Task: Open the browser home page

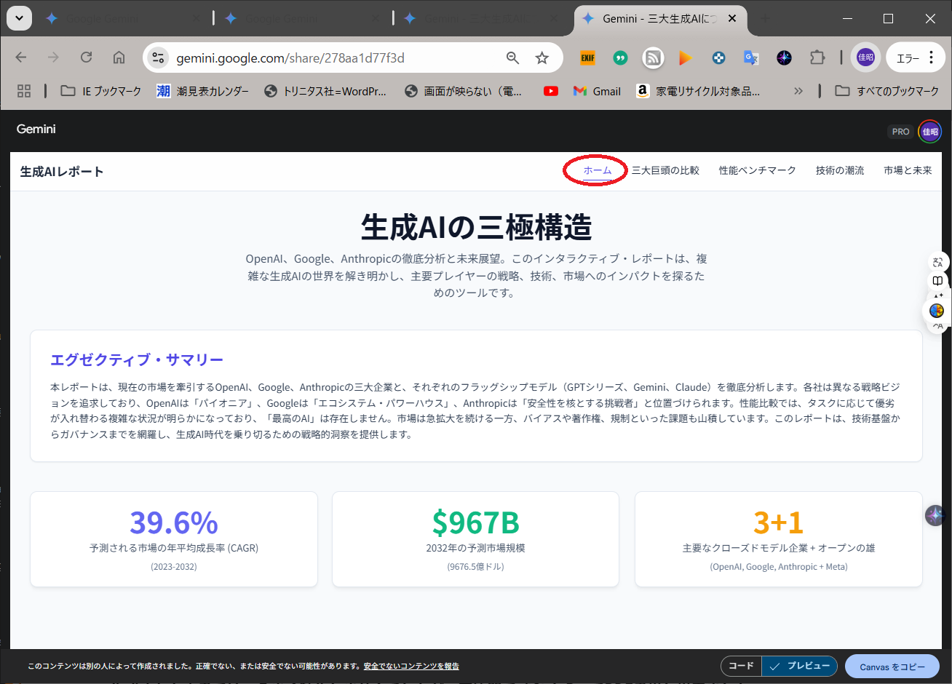Action: coord(119,57)
